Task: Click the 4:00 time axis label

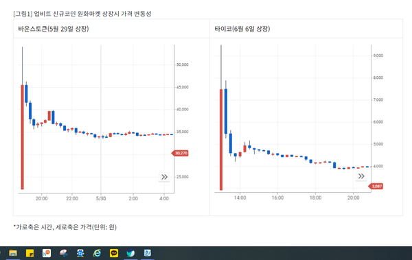Action: click(x=164, y=198)
